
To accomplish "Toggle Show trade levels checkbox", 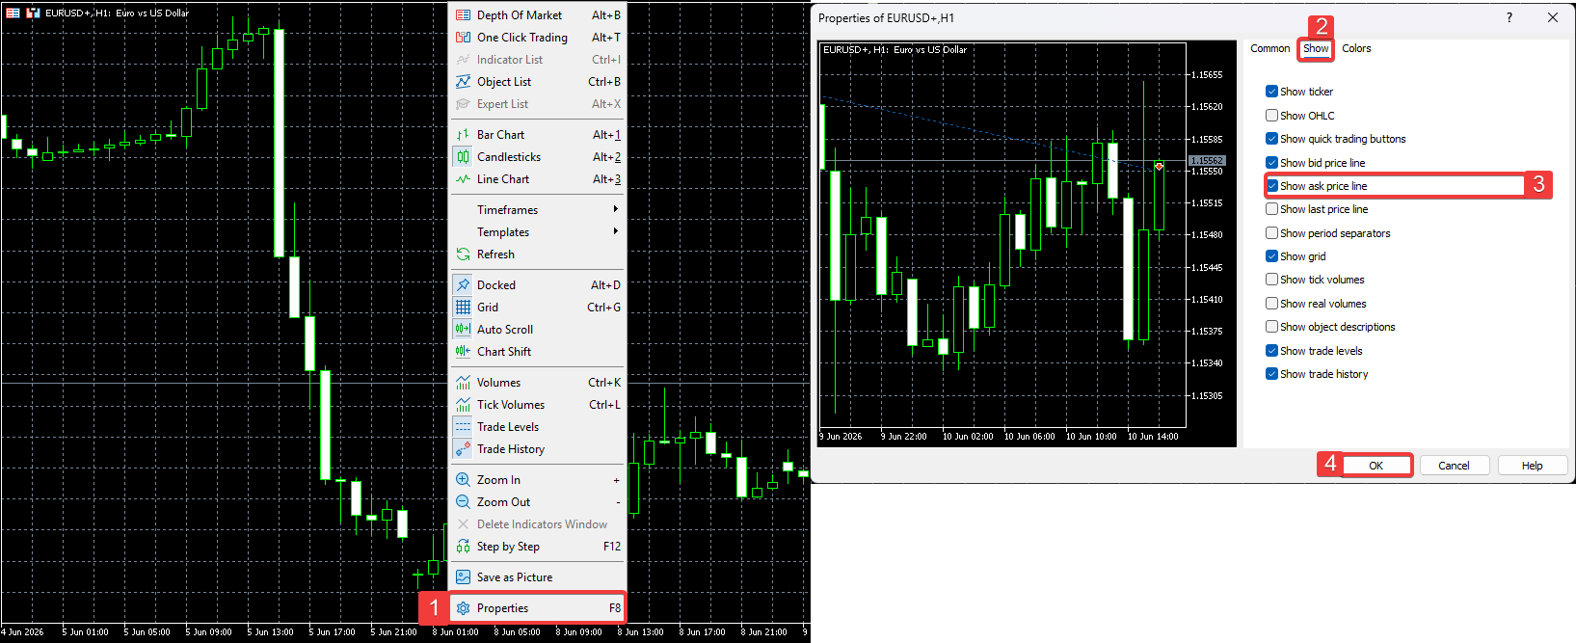I will click(x=1271, y=351).
